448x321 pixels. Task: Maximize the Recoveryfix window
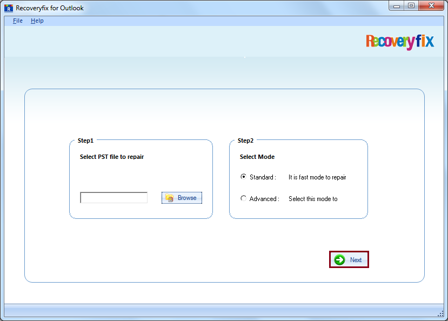point(411,6)
